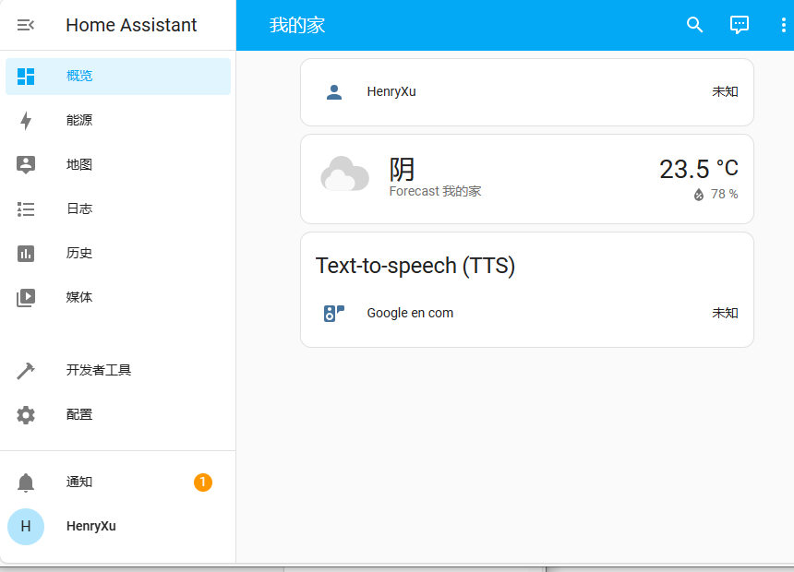
Task: Click the cloudy weather icon
Action: click(x=343, y=175)
